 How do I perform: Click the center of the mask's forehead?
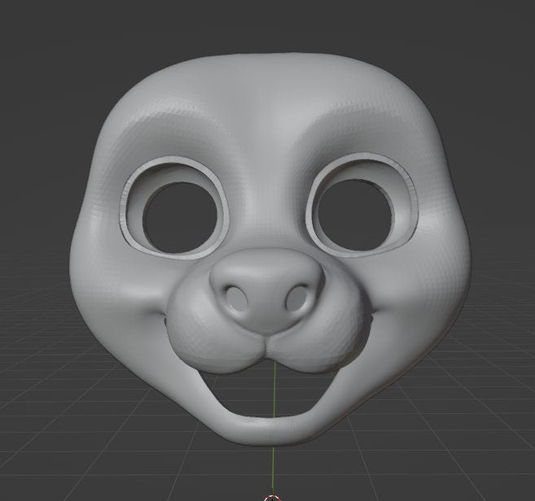coord(269,106)
